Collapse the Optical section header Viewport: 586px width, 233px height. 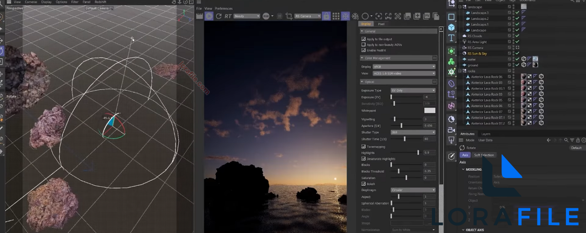point(362,82)
